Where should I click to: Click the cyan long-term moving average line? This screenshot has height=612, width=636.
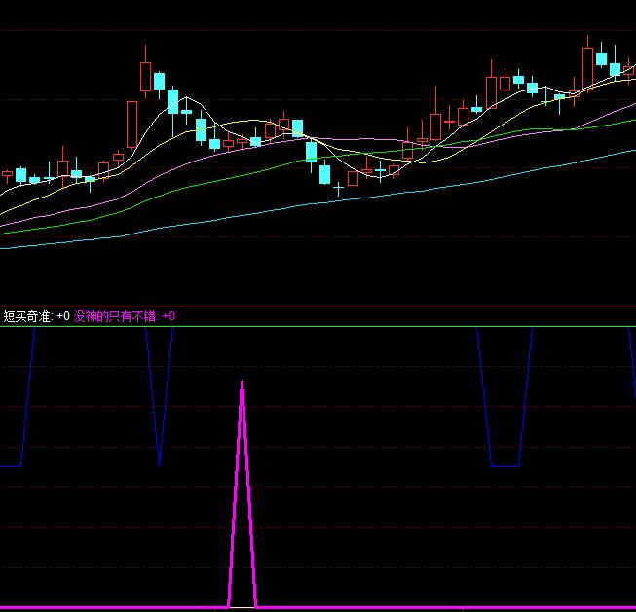click(292, 205)
